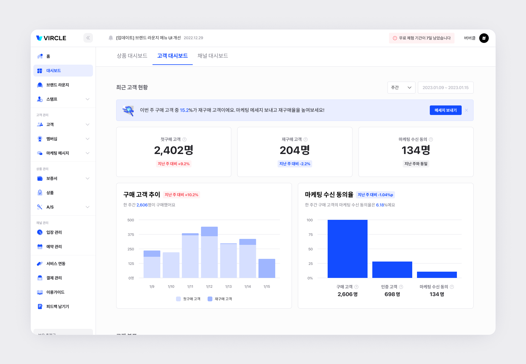Click the 지난 주 대비 +9.2% badge

tap(174, 164)
